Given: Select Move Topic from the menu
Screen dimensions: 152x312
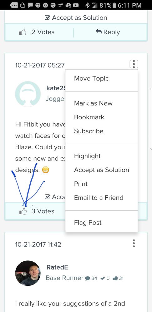Looking at the screenshot, I should pyautogui.click(x=91, y=78).
